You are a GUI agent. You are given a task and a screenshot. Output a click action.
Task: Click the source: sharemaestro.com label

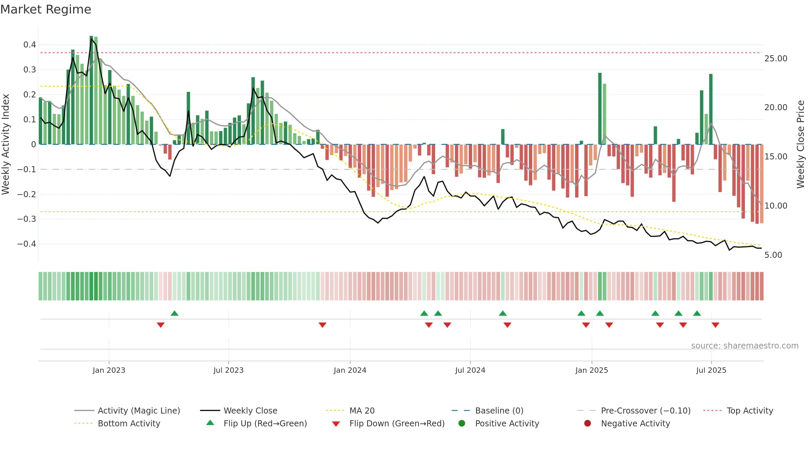[x=745, y=345]
